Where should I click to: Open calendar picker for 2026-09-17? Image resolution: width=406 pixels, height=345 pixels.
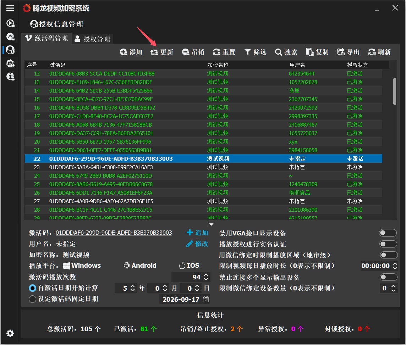206,299
